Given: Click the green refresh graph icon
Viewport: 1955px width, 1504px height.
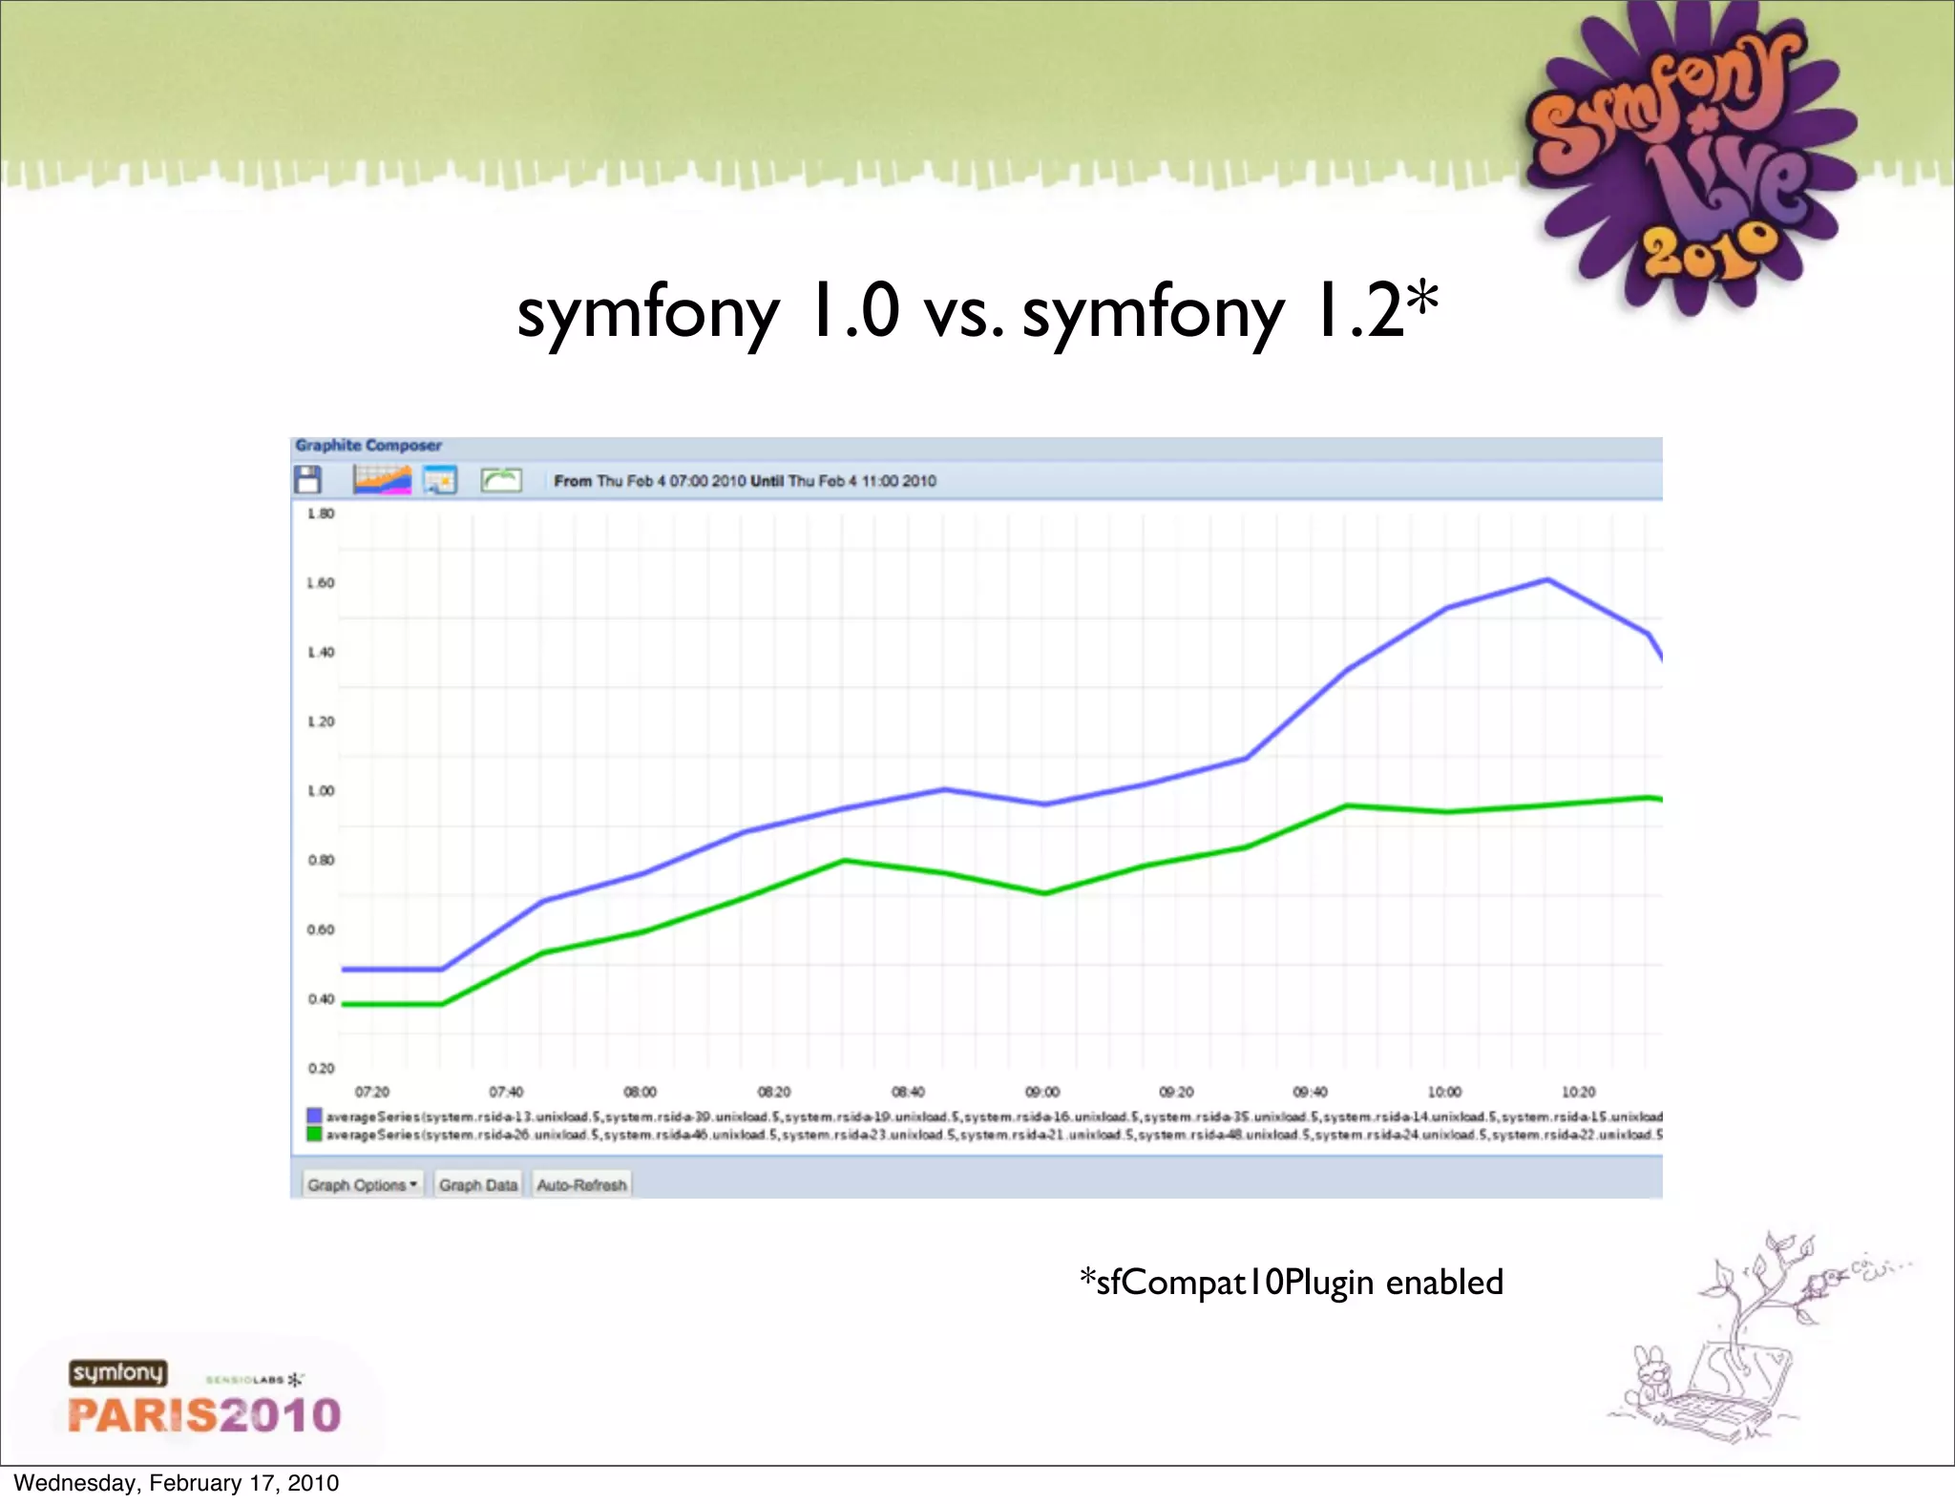Looking at the screenshot, I should coord(501,479).
